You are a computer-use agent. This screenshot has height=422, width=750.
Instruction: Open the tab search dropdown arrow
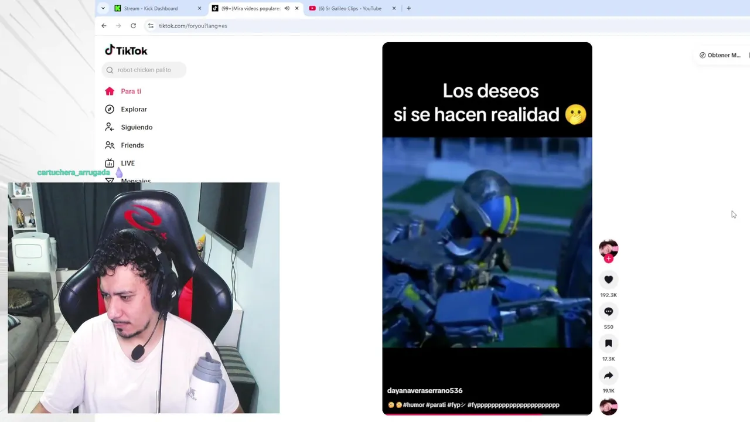103,8
